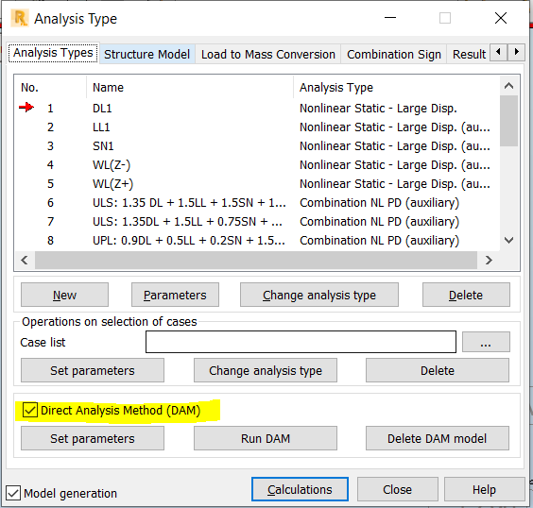Toggle the Model generation checkbox

tap(13, 493)
